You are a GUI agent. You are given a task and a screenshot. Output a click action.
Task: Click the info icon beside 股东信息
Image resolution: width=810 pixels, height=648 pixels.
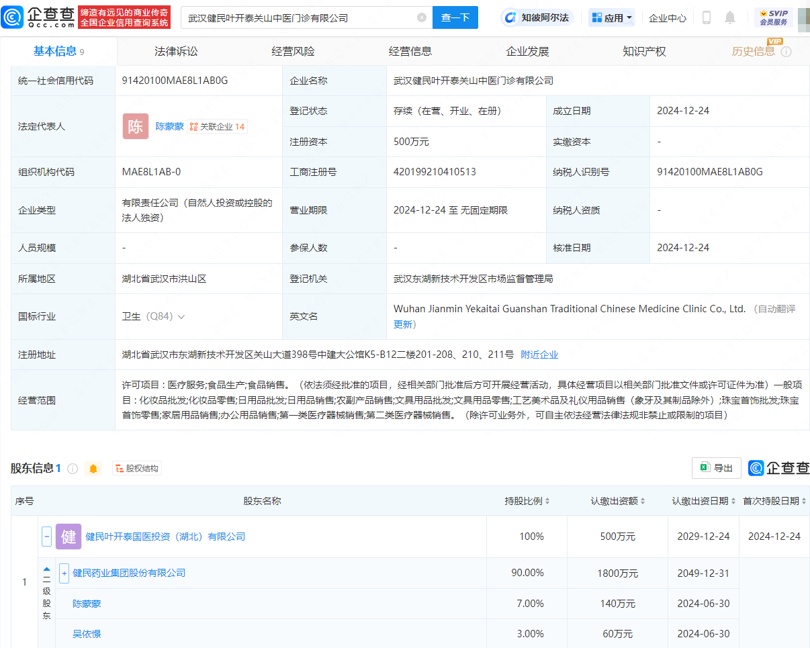(x=73, y=469)
